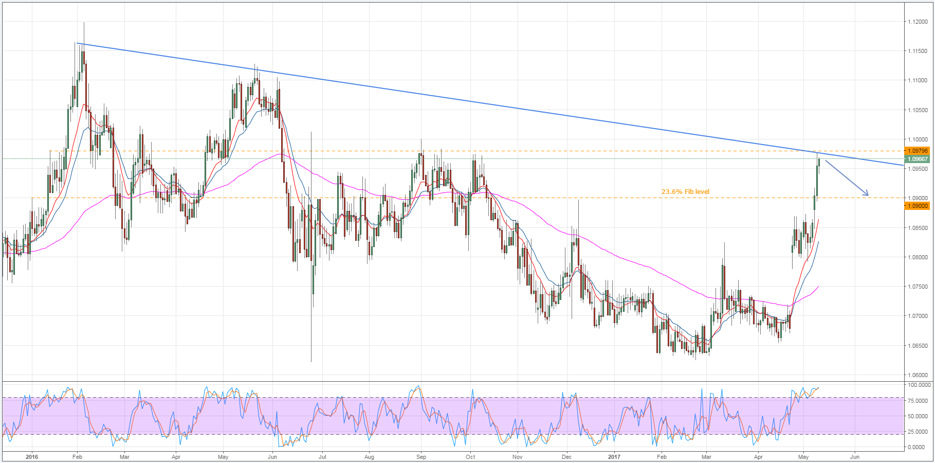Click the Jul label on time axis
Viewport: 935px width, 463px height.
pos(322,457)
